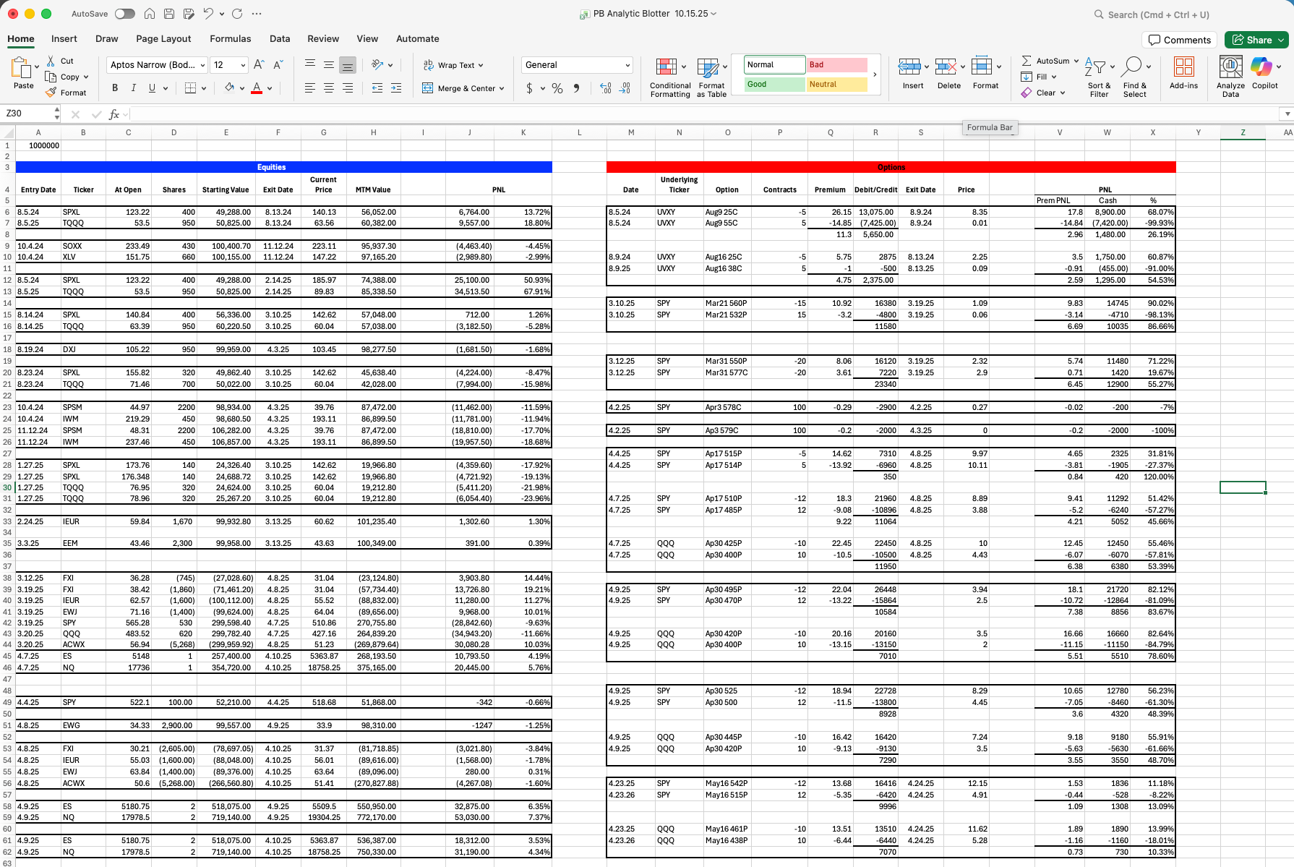Screen dimensions: 1294x867
Task: Apply the Bad cell style
Action: pyautogui.click(x=837, y=65)
